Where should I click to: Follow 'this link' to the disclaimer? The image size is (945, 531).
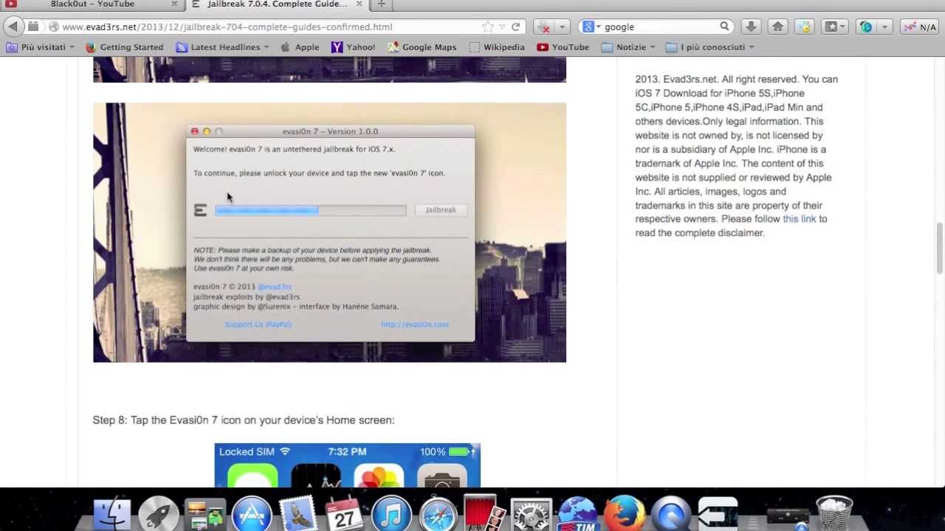(x=799, y=219)
